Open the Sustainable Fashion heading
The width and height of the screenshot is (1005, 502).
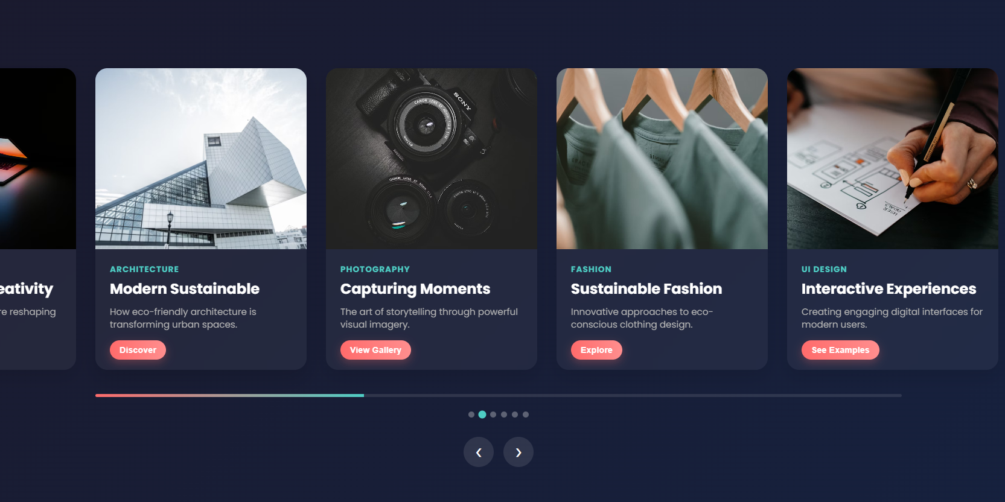coord(646,289)
